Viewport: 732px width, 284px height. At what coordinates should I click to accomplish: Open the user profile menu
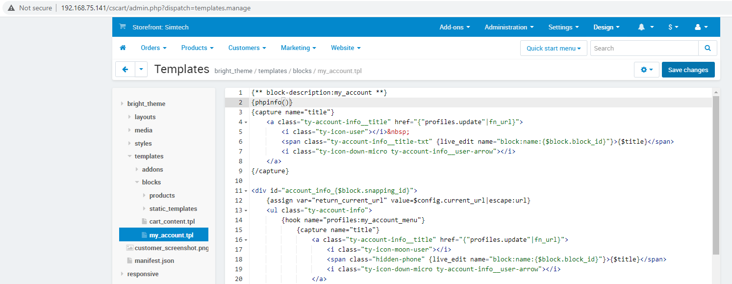702,27
